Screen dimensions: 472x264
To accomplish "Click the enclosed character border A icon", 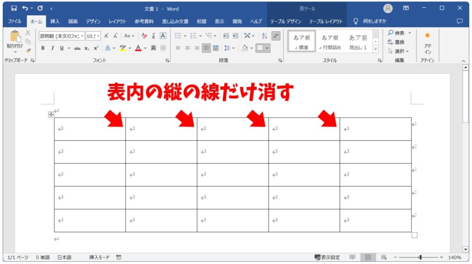I will pos(163,36).
